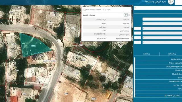
Task: Click the Google icon on go-to-parcel button
Action: (x=166, y=96)
